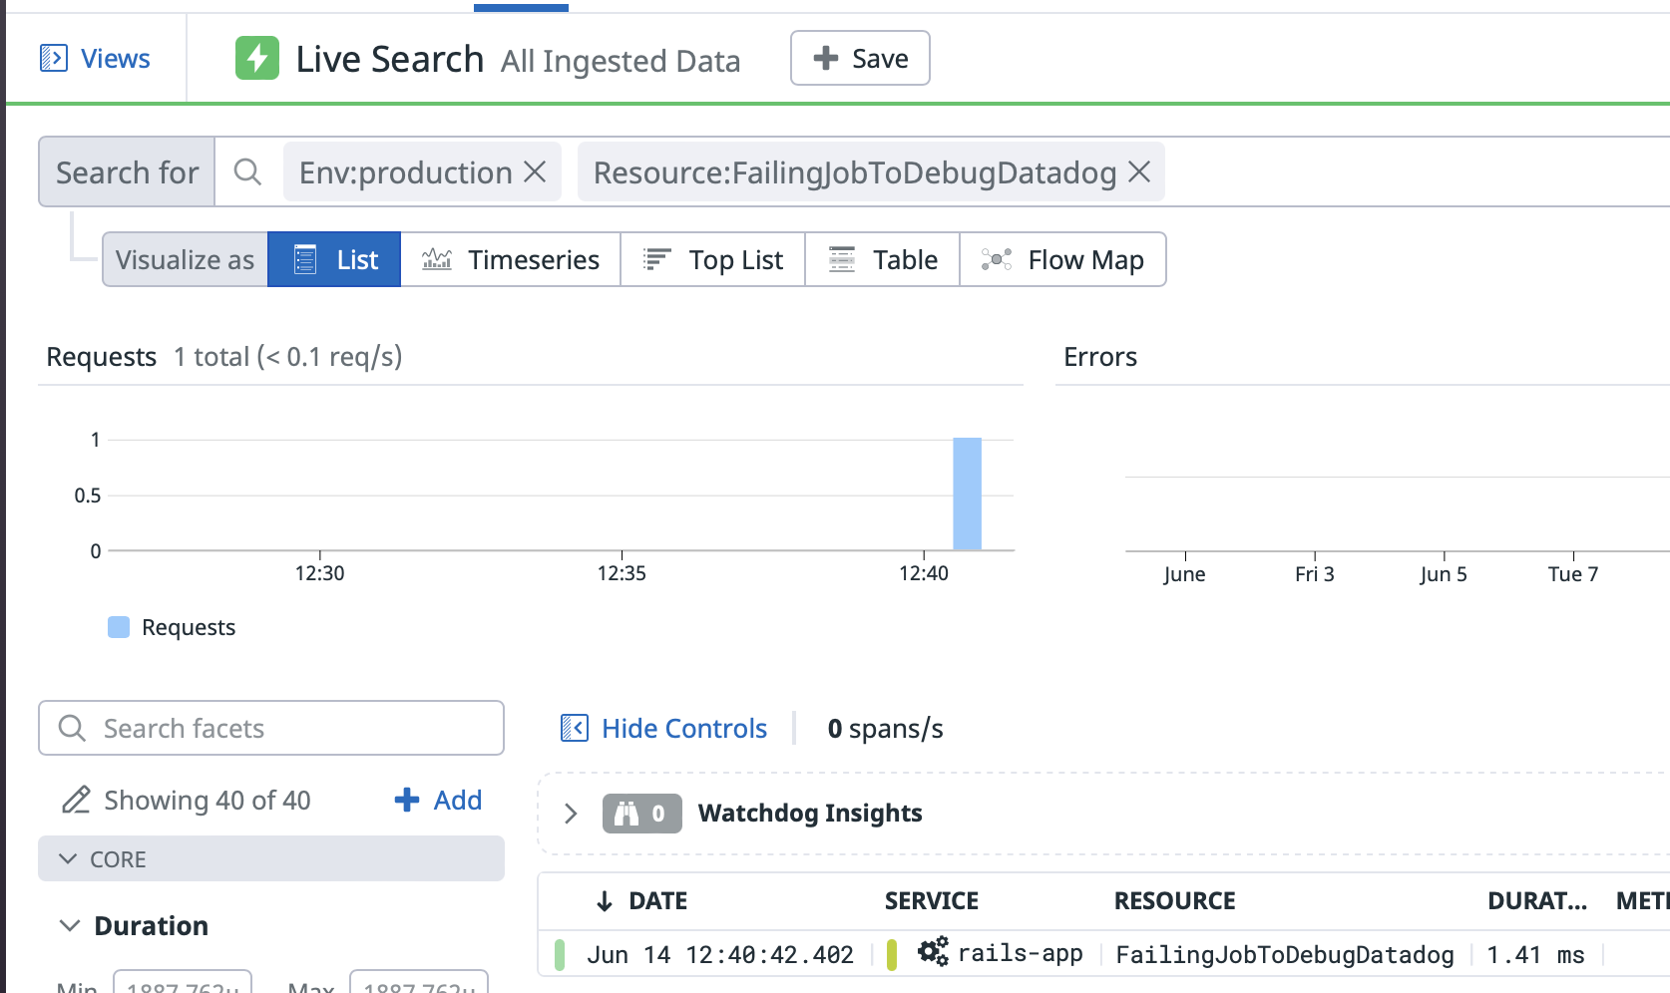Switch visualization to Timeseries
The height and width of the screenshot is (993, 1670).
pos(511,259)
